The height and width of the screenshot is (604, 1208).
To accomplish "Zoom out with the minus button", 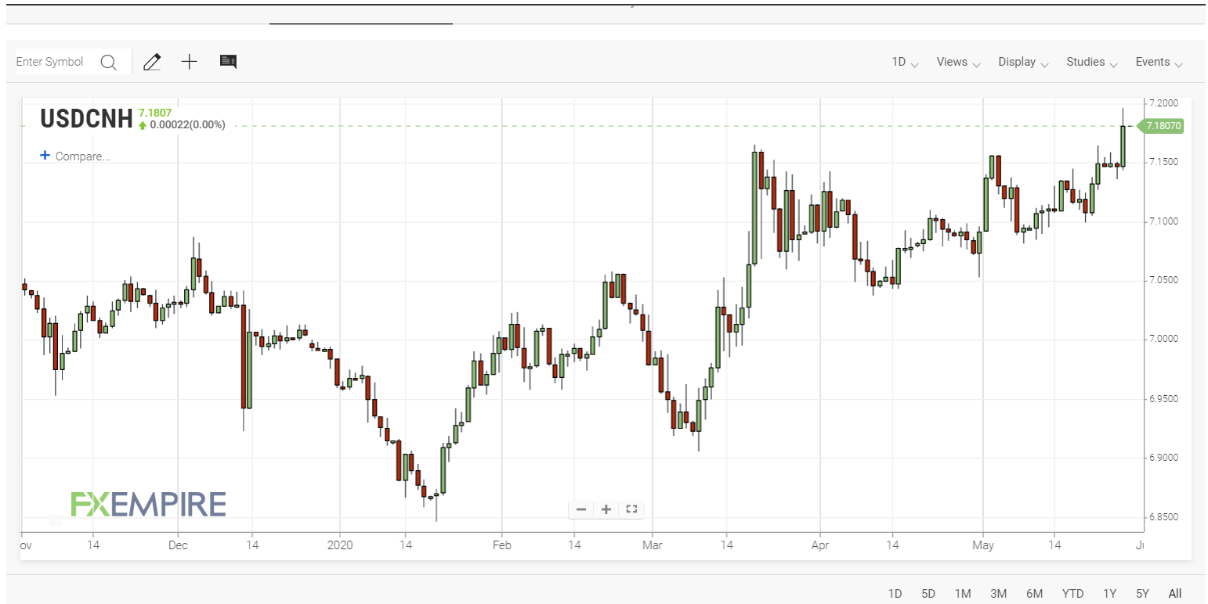I will click(x=581, y=509).
